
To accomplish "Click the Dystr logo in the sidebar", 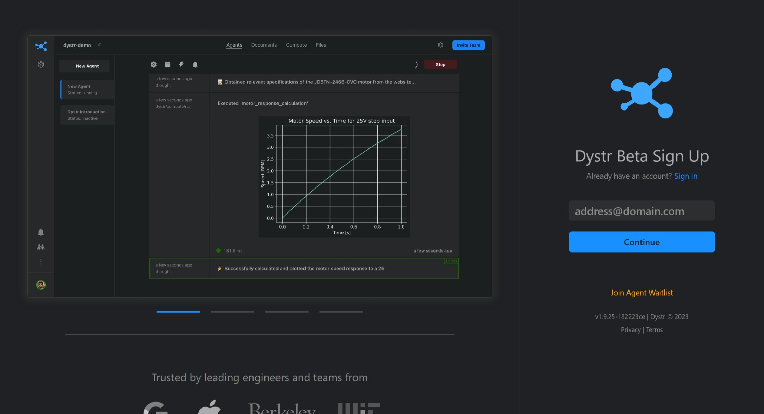I will [x=41, y=46].
